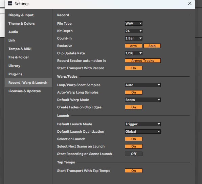202x184 pixels.
Task: Close the Settings window
Action: pos(189,3)
